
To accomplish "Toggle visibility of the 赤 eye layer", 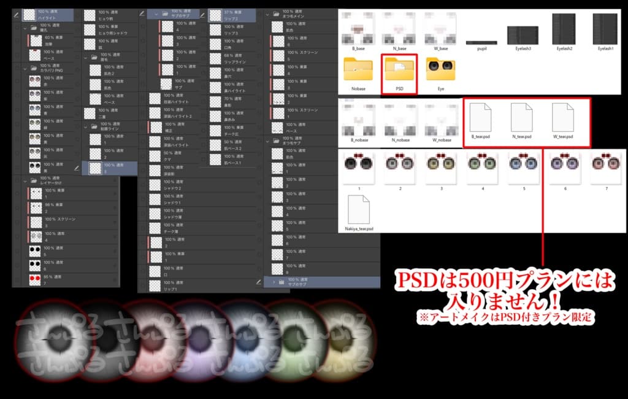I will pos(17,81).
